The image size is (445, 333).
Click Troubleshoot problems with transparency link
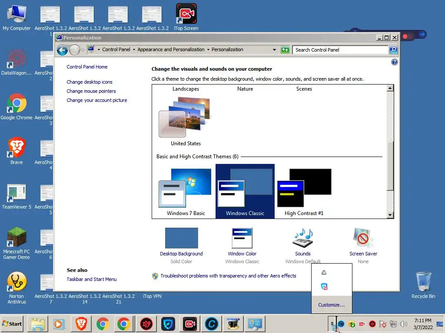point(228,276)
